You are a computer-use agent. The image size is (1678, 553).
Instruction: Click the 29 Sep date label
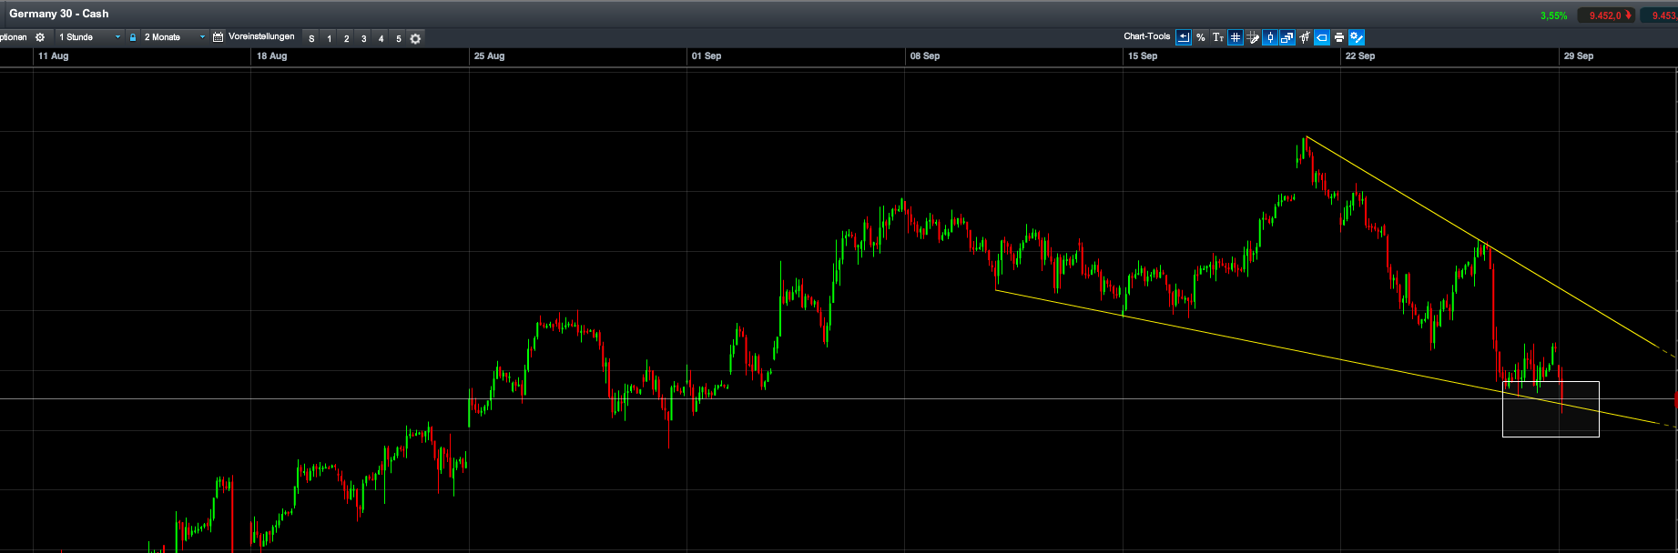click(x=1579, y=56)
